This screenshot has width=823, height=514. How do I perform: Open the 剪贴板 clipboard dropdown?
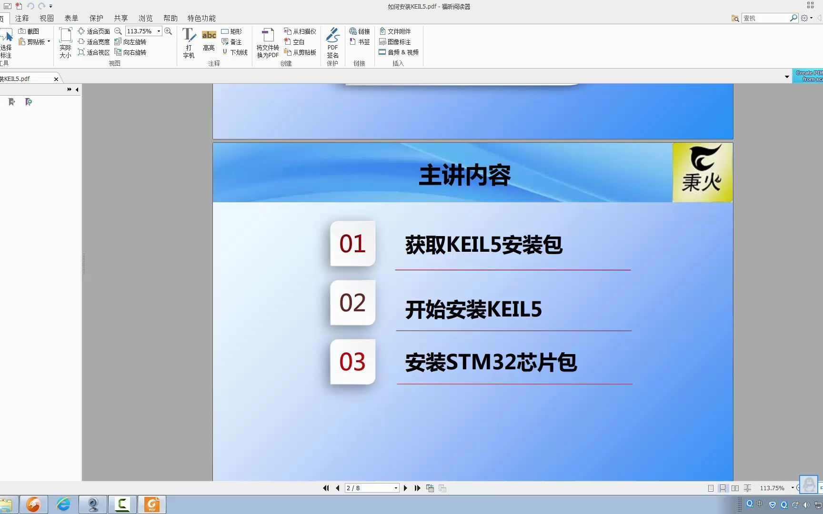pos(48,41)
